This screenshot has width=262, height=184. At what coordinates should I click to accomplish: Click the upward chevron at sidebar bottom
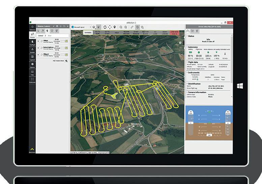[x=32, y=150]
